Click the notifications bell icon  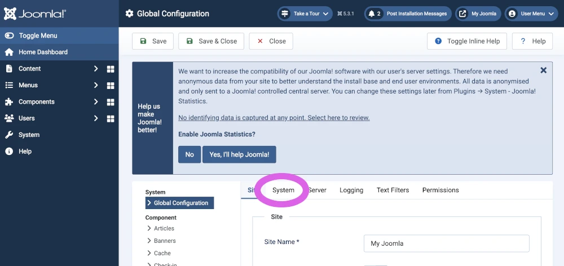(x=372, y=14)
